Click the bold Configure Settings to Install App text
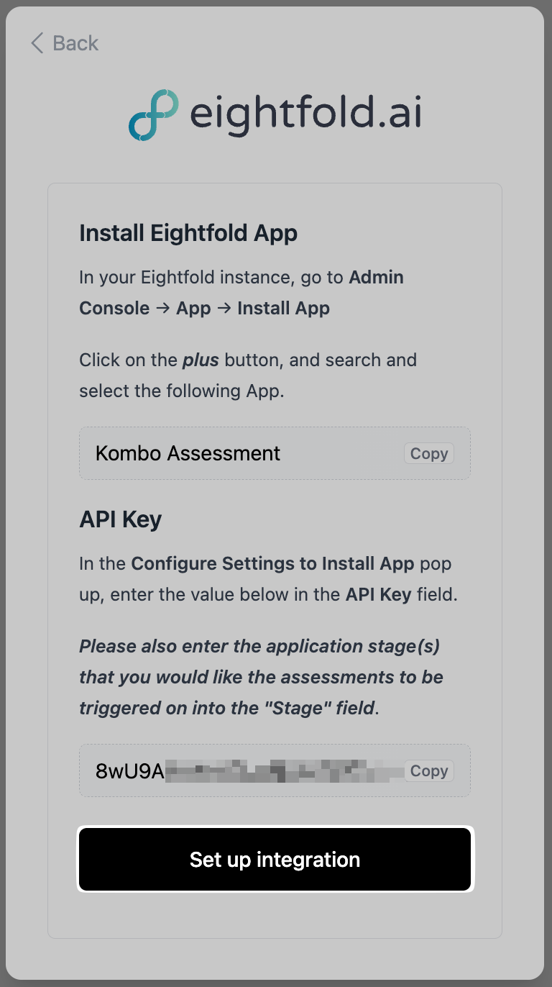Image resolution: width=552 pixels, height=987 pixels. pyautogui.click(x=272, y=563)
